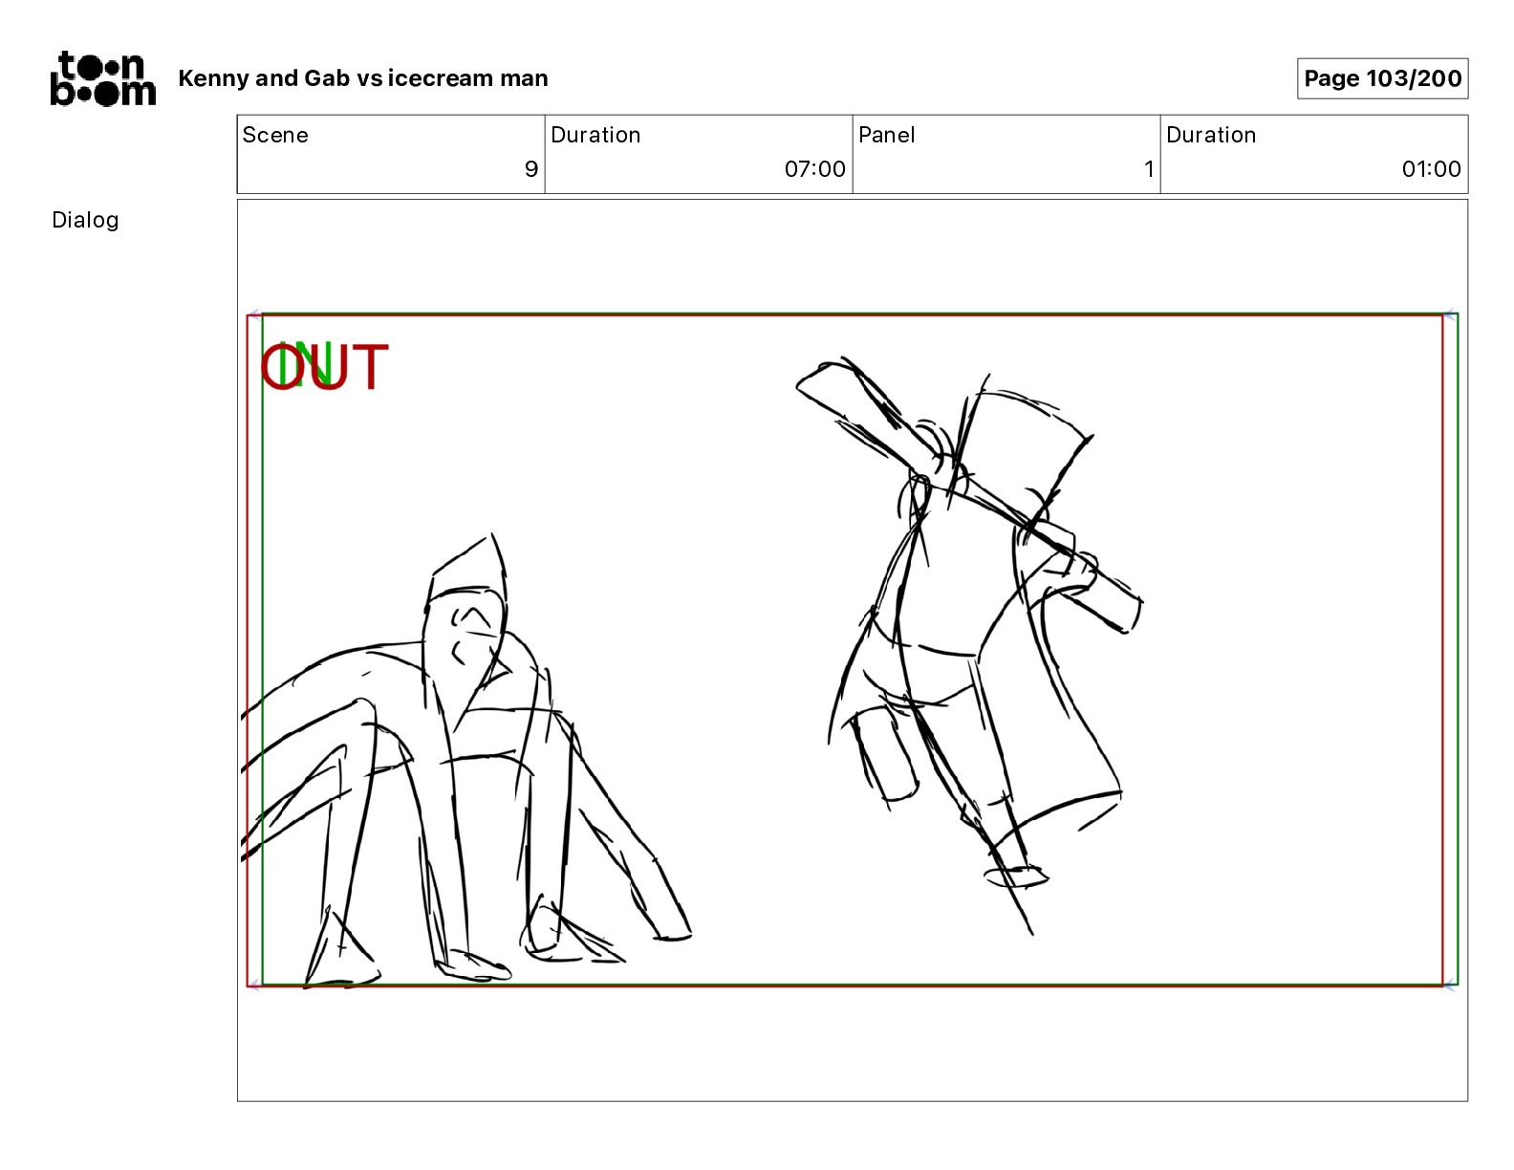1514x1170 pixels.
Task: Click the red 'OUT' camera frame label
Action: tap(325, 367)
